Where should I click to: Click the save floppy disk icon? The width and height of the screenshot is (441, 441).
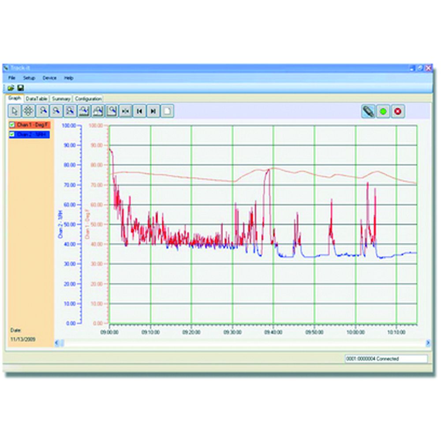tap(20, 88)
